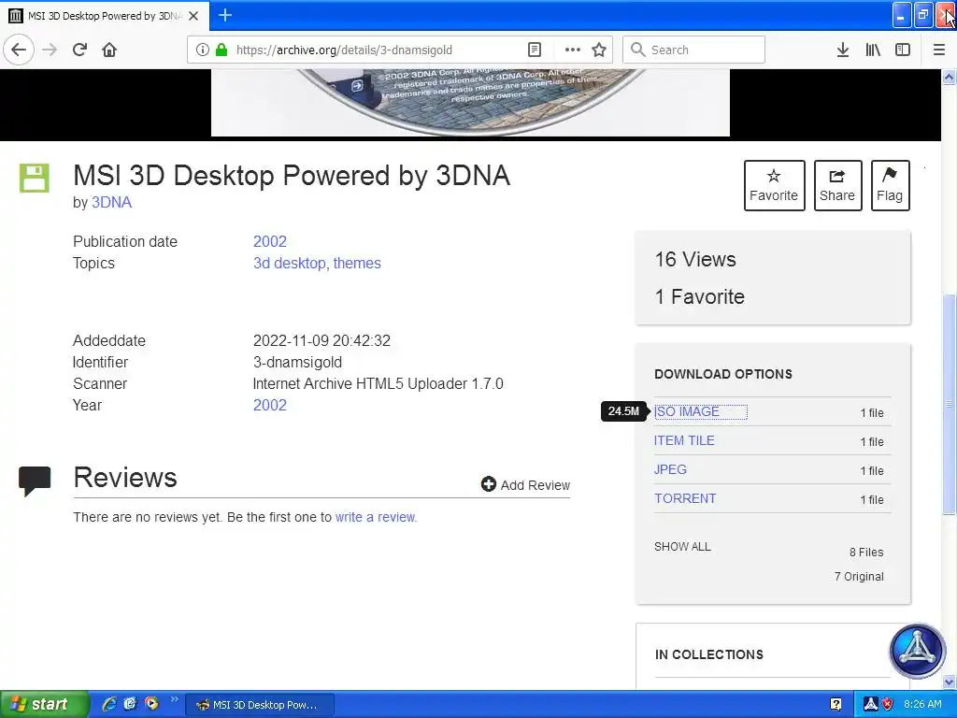Go back to the previous page
This screenshot has width=957, height=718.
click(x=19, y=50)
